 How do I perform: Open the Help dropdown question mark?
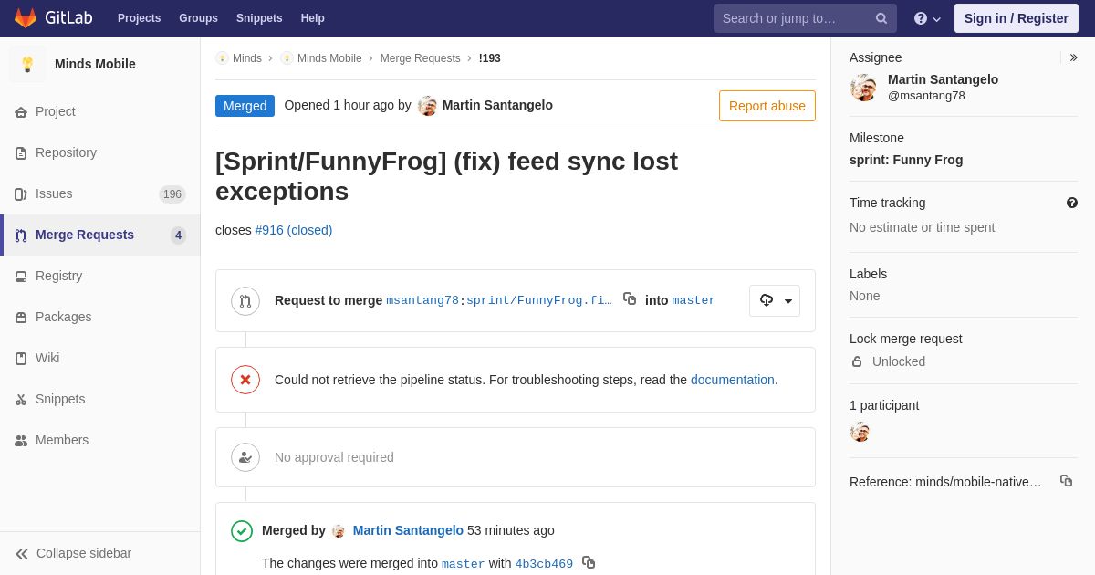tap(927, 18)
